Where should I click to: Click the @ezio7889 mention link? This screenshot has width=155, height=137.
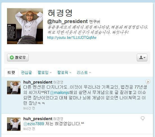(x=34, y=124)
